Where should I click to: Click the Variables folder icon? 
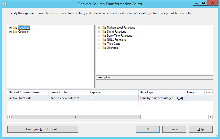tap(15, 28)
